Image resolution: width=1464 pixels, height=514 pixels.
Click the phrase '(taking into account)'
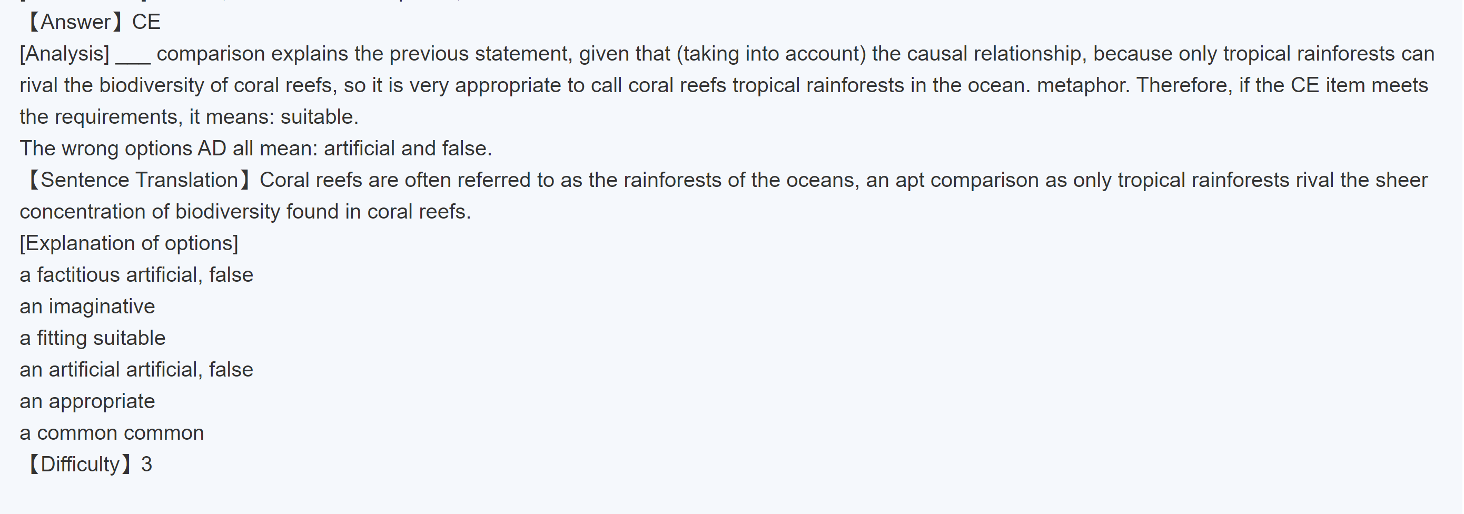click(770, 54)
